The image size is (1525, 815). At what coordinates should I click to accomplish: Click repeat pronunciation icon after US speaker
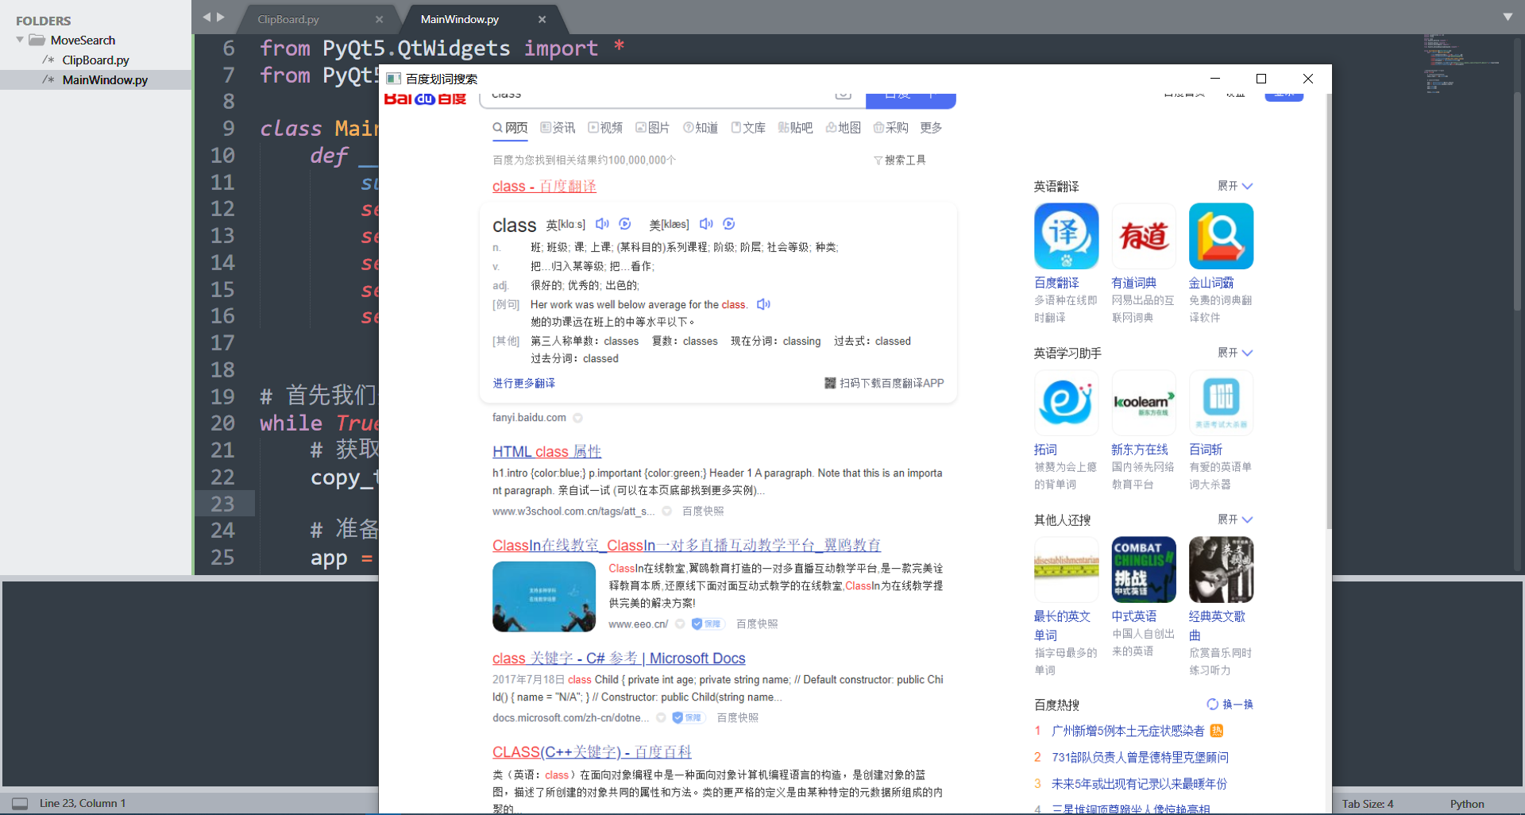tap(729, 224)
